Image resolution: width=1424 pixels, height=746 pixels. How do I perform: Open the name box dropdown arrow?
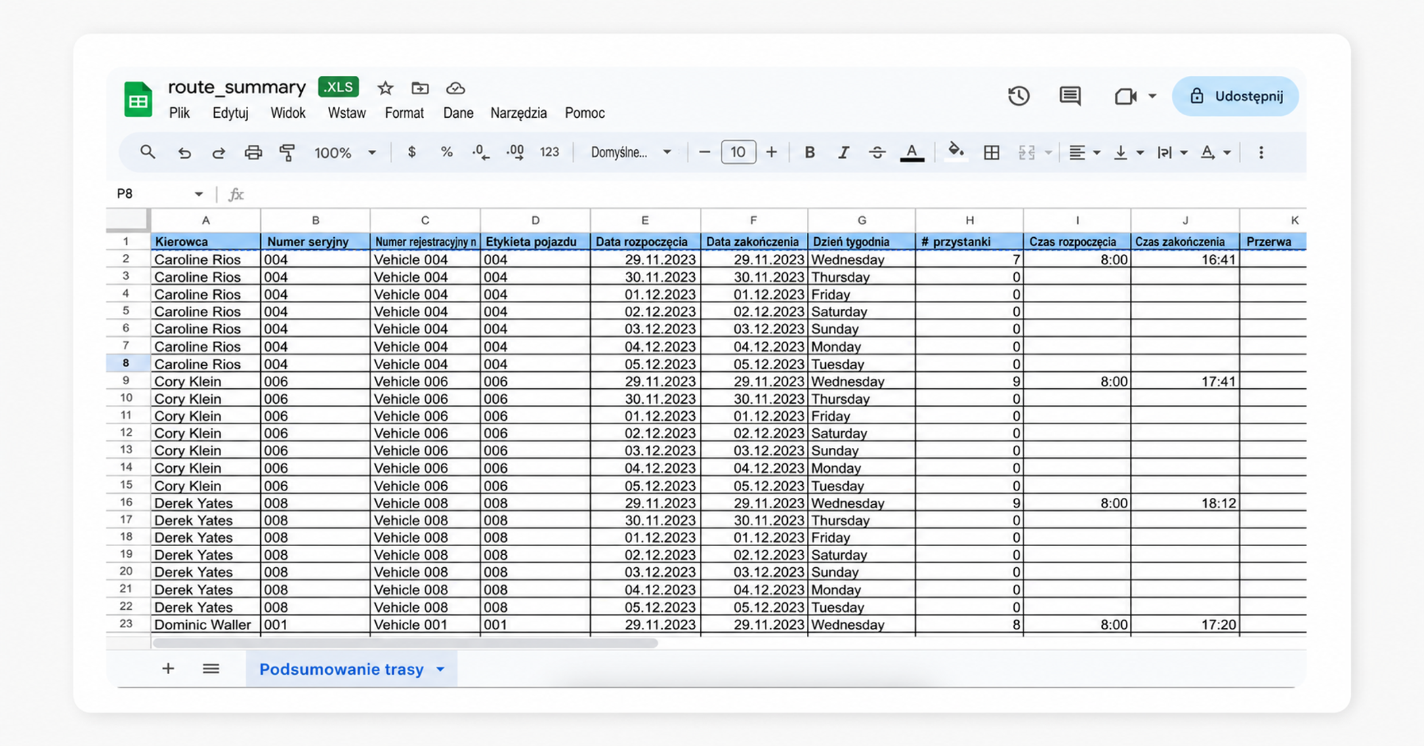point(198,194)
